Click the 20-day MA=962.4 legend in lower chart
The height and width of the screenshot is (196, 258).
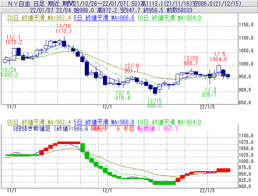[39, 122]
